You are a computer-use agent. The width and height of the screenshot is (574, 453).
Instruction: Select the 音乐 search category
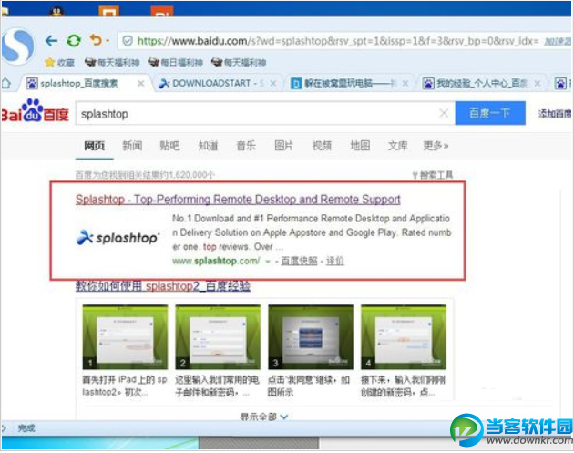click(246, 146)
